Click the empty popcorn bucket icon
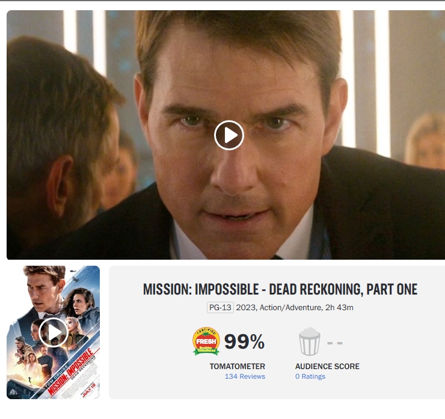 pyautogui.click(x=309, y=341)
